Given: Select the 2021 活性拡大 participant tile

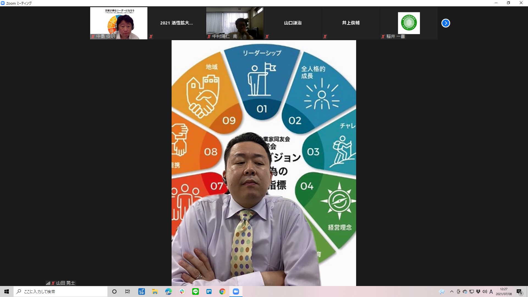Looking at the screenshot, I should 177,23.
